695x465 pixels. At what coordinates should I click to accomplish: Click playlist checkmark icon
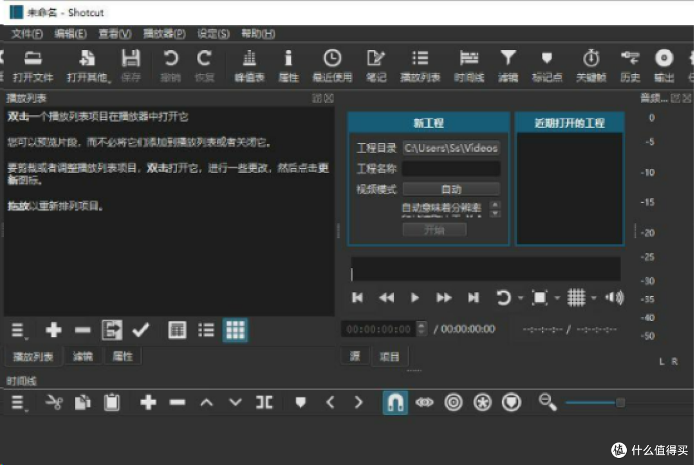(x=141, y=330)
